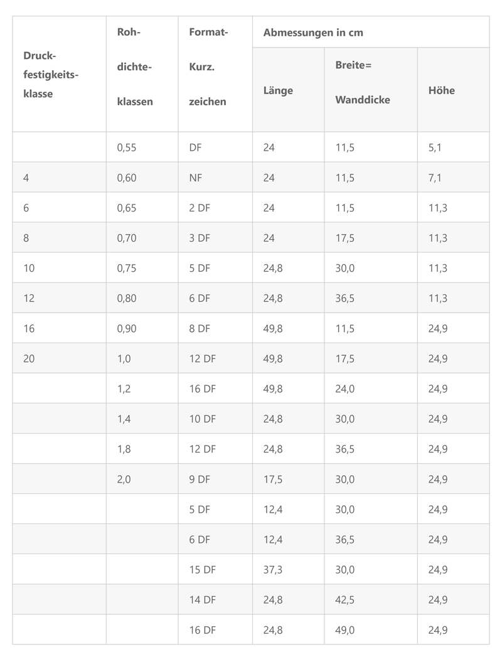Select the height value 5,1

[435, 147]
